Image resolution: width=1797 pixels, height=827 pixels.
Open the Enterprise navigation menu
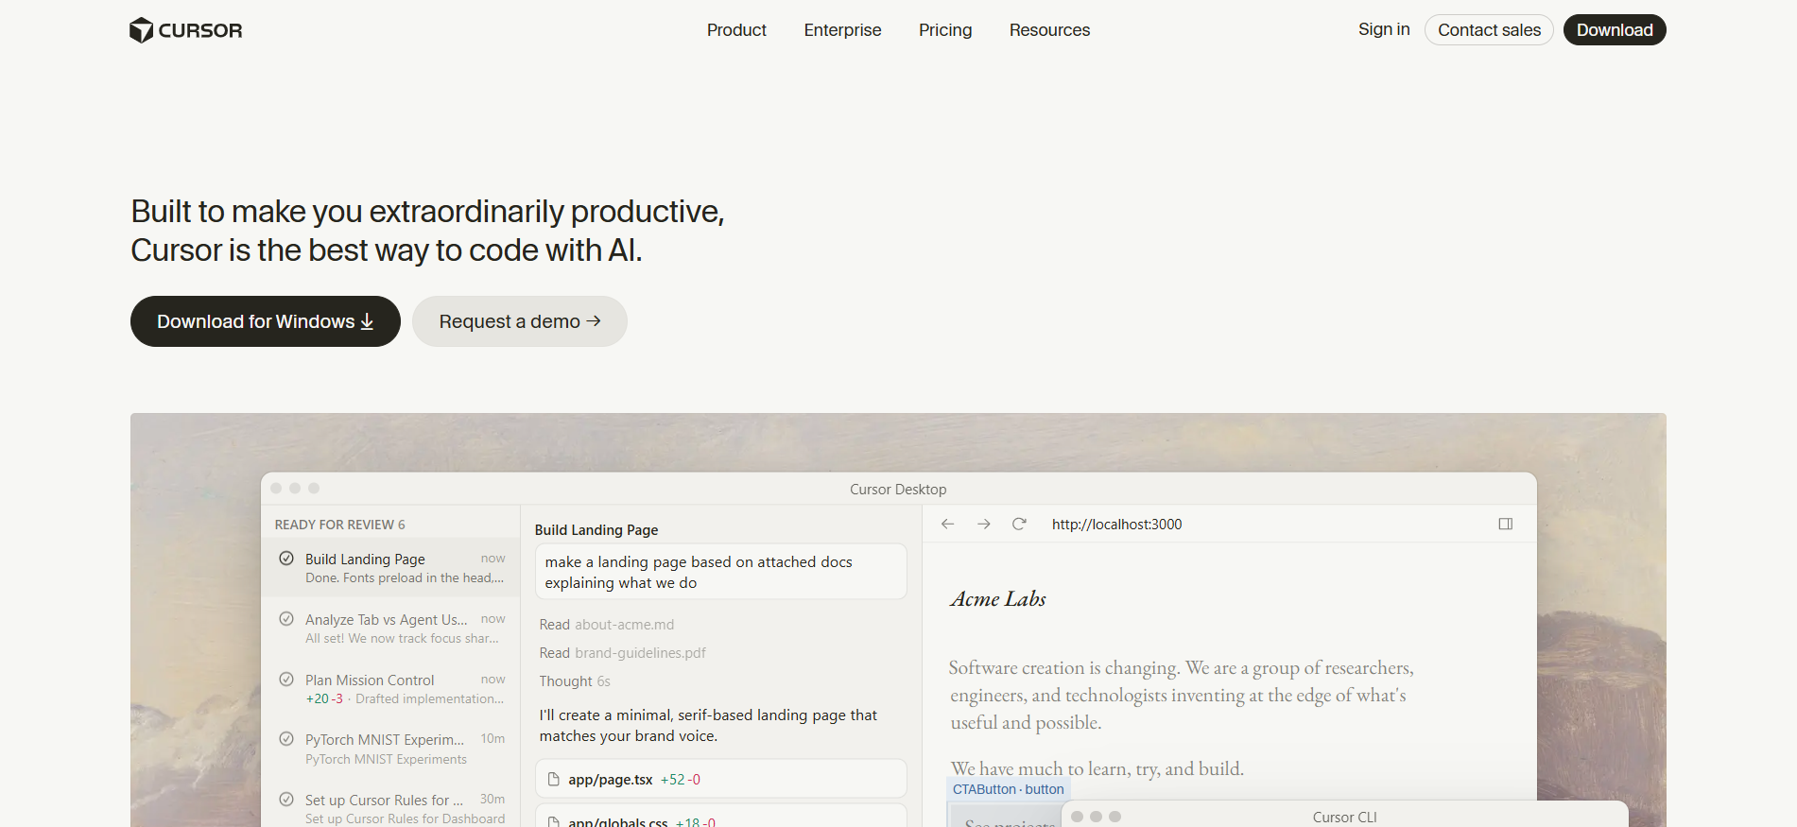(x=842, y=30)
